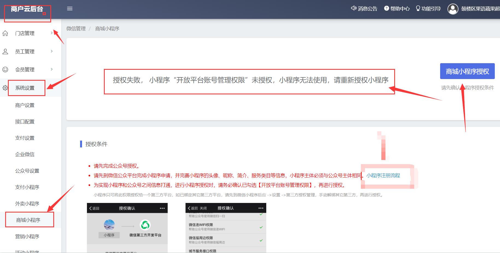
Task: Click 门店管理 in the sidebar
Action: (x=25, y=33)
